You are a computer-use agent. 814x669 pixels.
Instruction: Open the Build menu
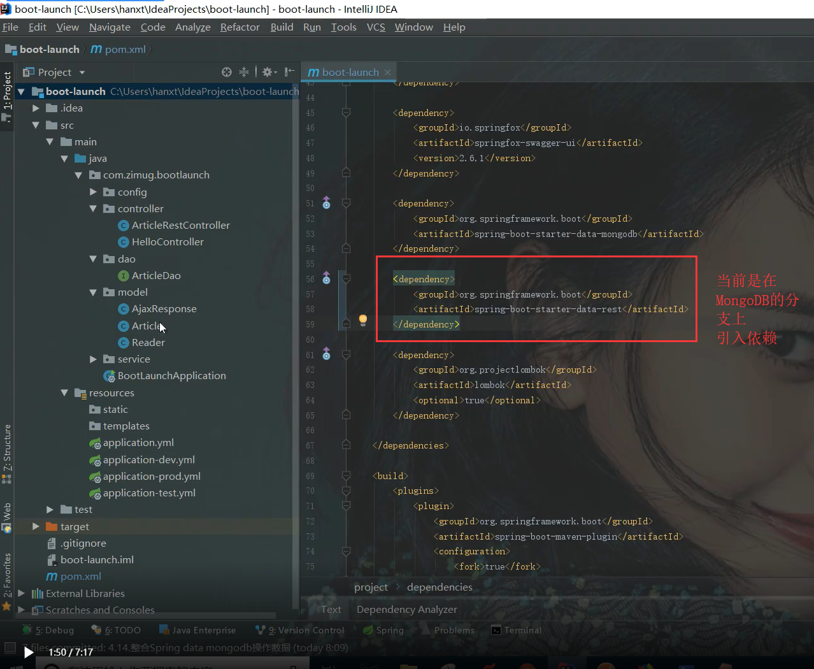click(282, 27)
